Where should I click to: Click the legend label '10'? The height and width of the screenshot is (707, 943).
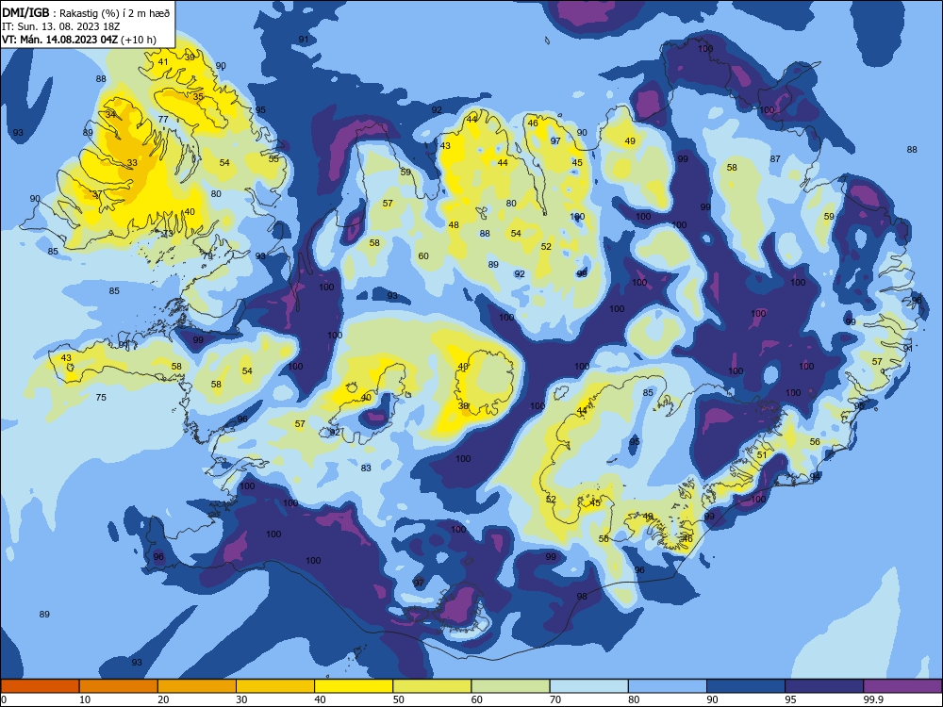click(x=85, y=699)
